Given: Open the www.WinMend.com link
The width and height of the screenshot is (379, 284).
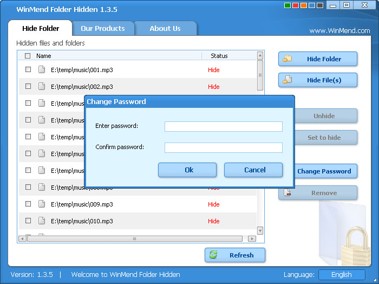Looking at the screenshot, I should pos(339,31).
